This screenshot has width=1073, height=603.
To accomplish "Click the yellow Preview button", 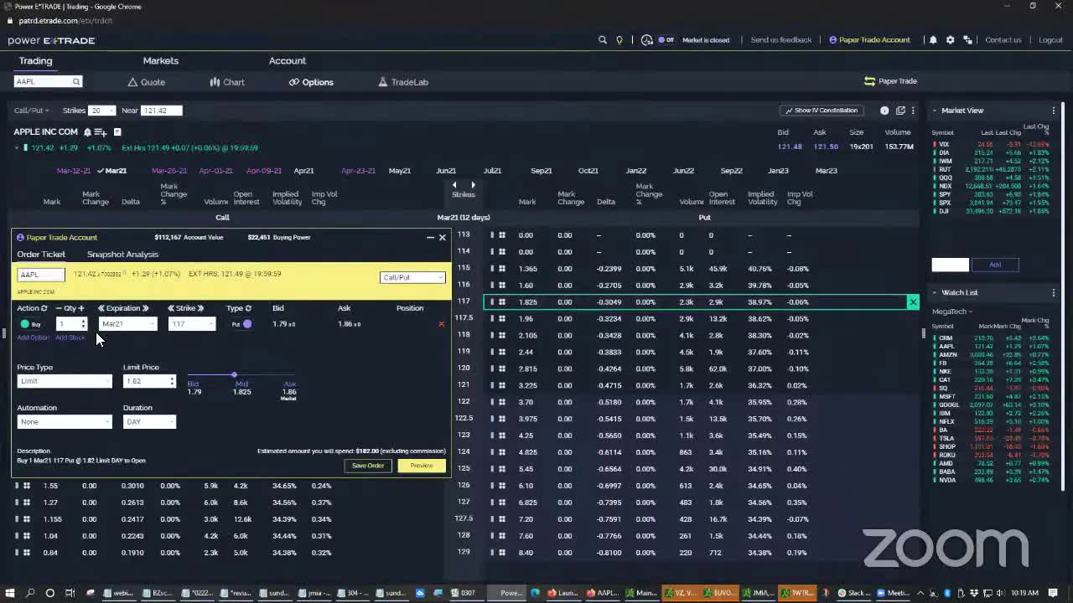I will 422,466.
